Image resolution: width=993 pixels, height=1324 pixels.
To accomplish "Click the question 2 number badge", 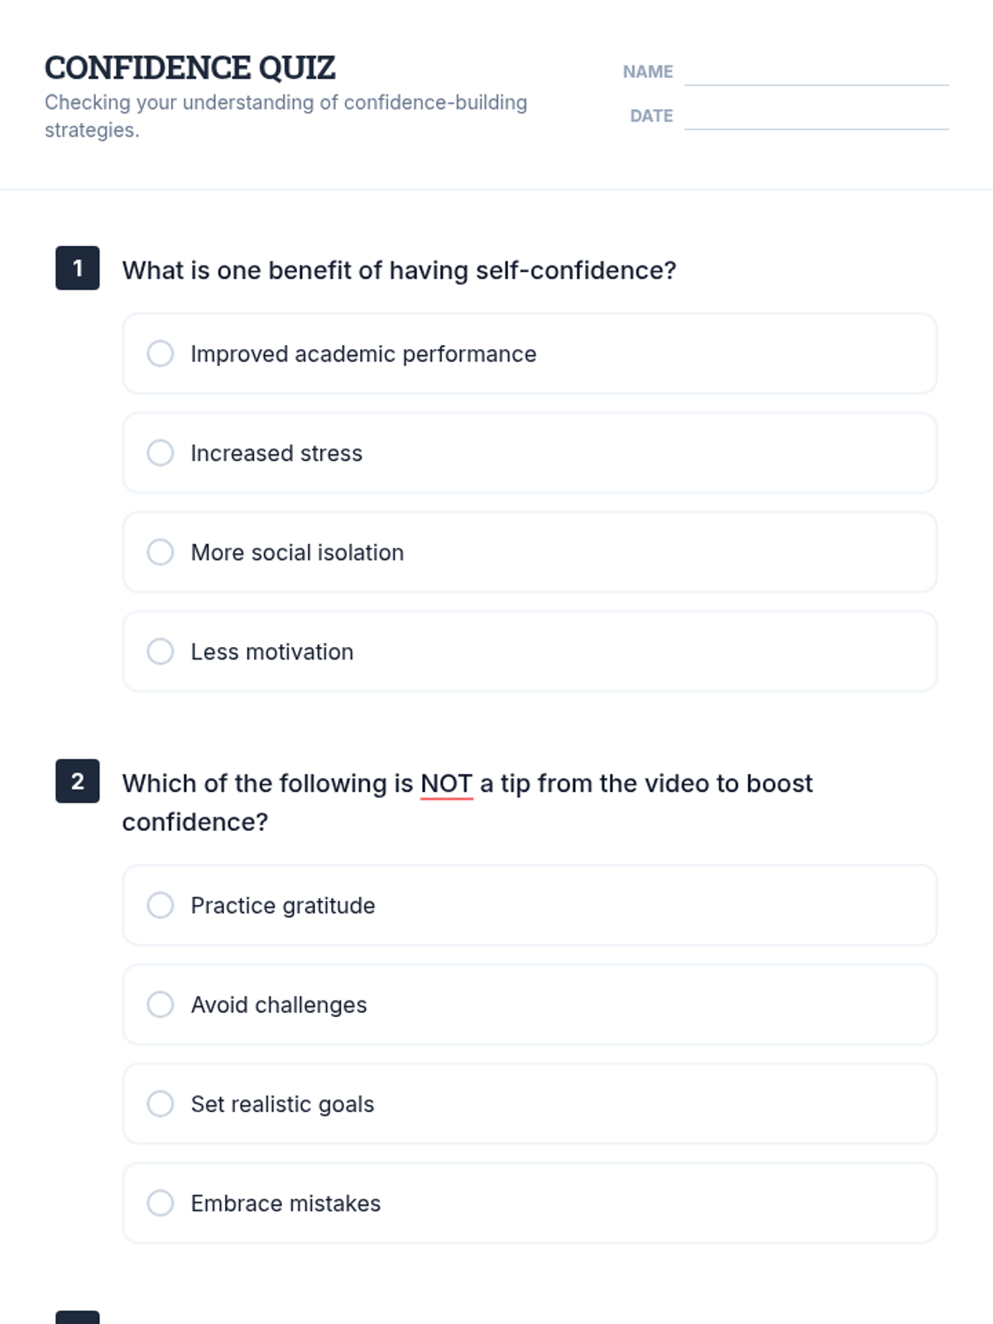I will tap(78, 781).
